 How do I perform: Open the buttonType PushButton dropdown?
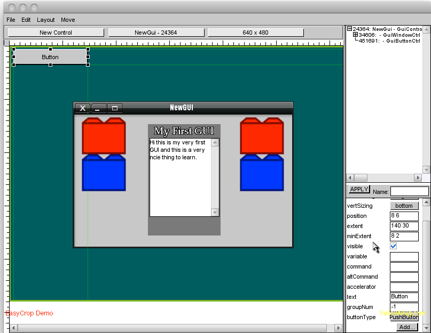(x=404, y=317)
